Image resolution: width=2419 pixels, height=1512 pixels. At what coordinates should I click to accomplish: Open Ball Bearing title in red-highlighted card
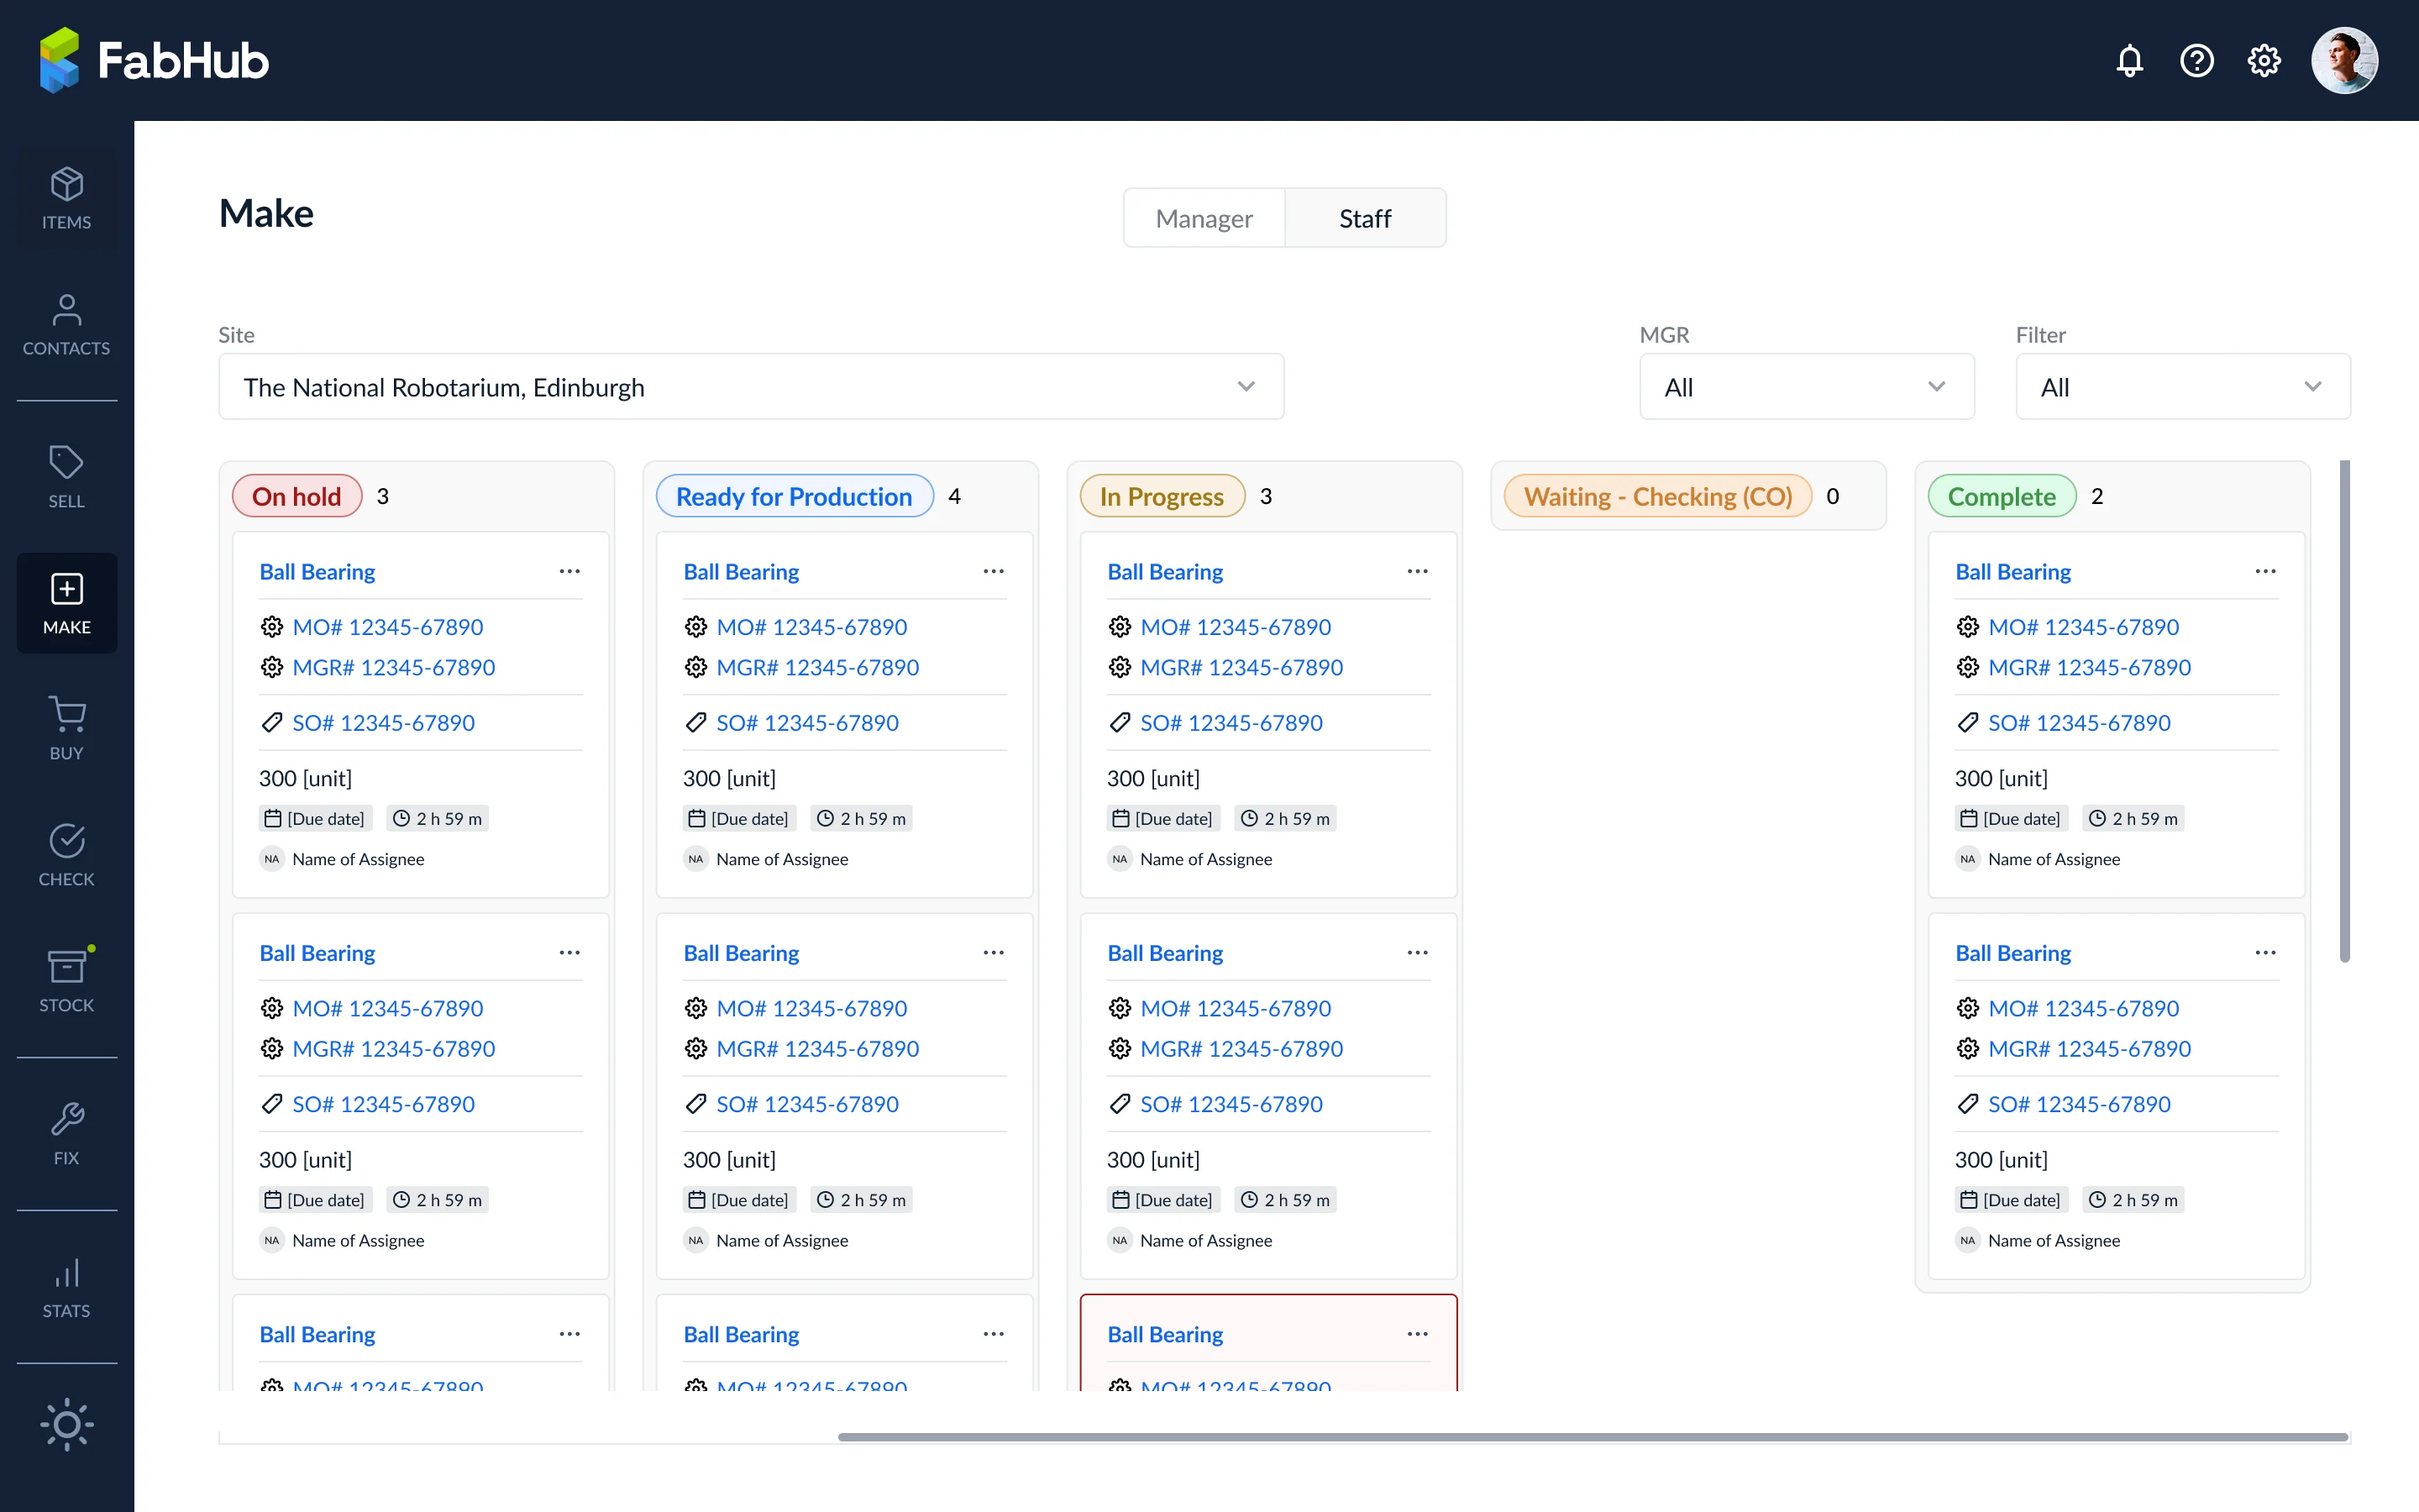click(1166, 1335)
